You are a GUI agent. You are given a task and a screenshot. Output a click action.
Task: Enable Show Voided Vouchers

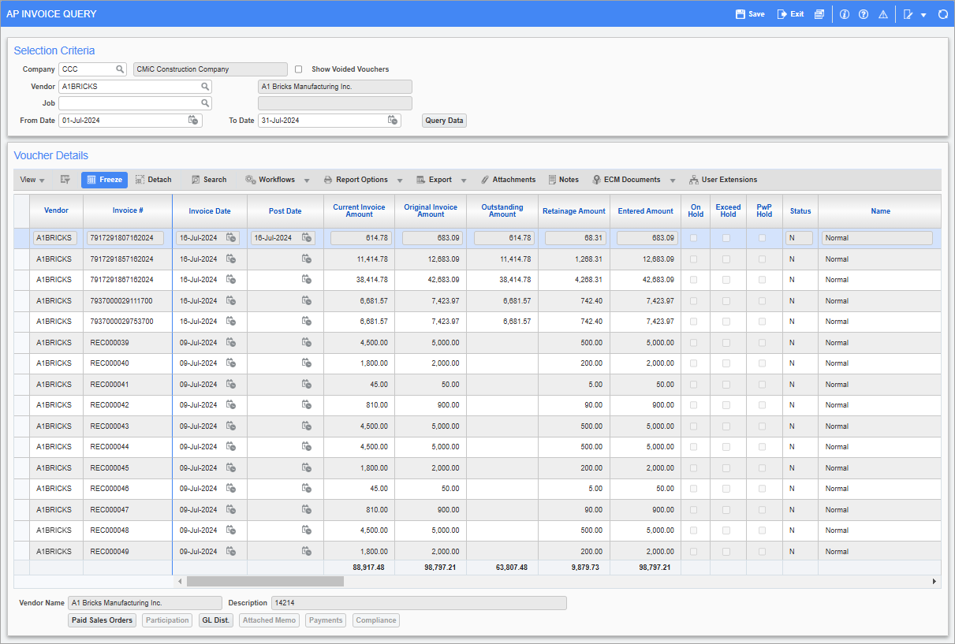click(x=298, y=69)
